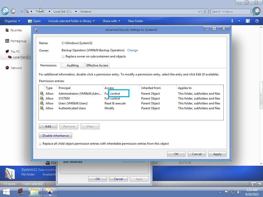Select the SYSTEM permission entry
Screen dimensions: 263x197
(x=131, y=98)
